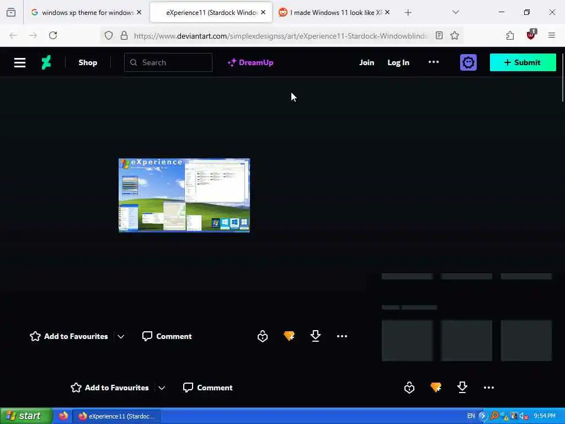
Task: Click Comment in upper action bar
Action: [167, 336]
